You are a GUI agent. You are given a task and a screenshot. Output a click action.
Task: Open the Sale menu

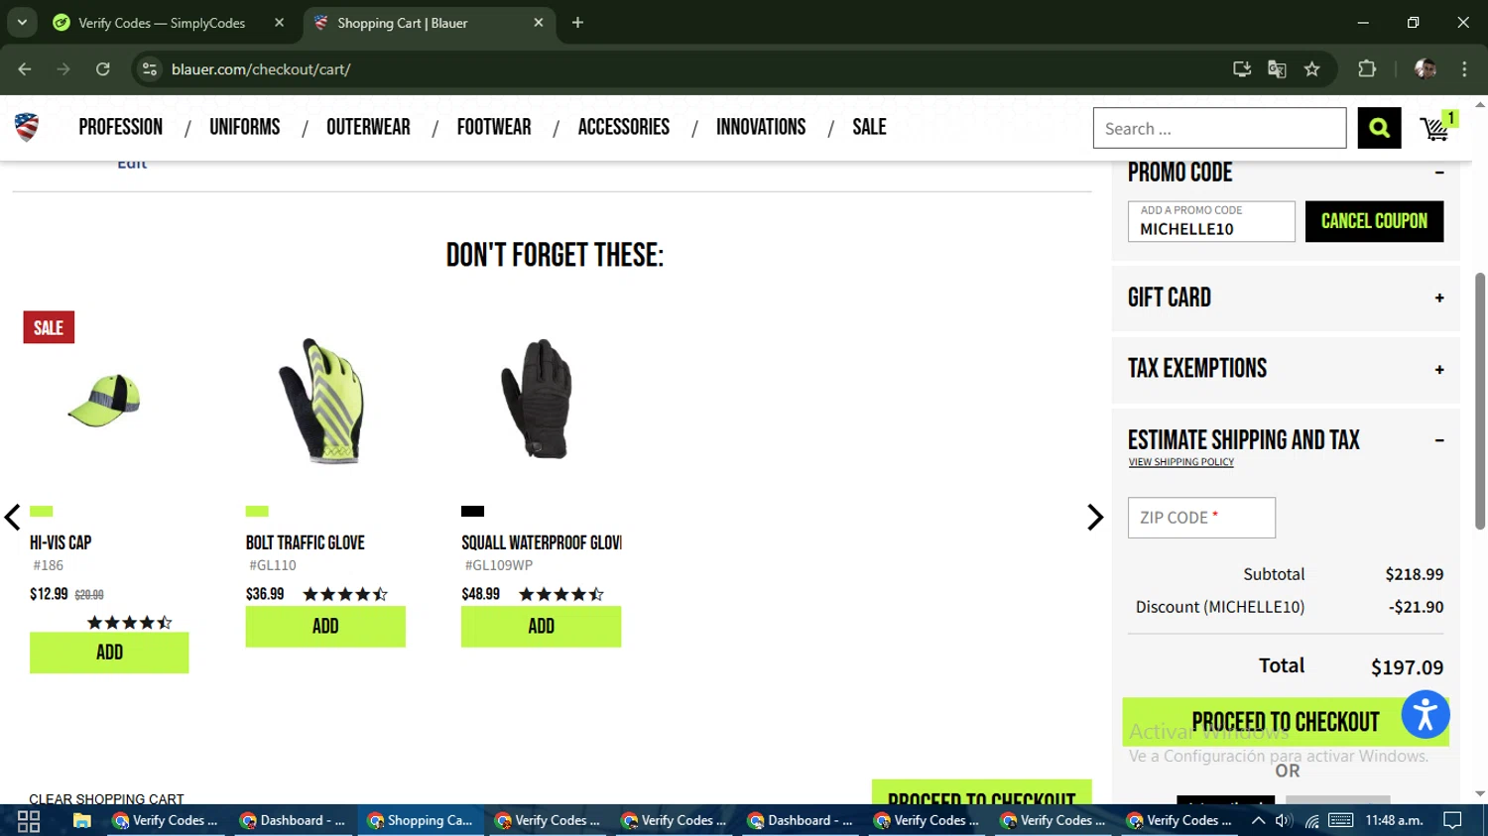pos(869,127)
